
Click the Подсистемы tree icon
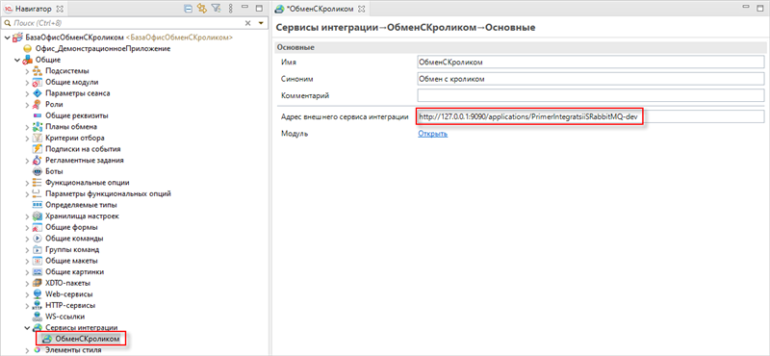tap(38, 71)
